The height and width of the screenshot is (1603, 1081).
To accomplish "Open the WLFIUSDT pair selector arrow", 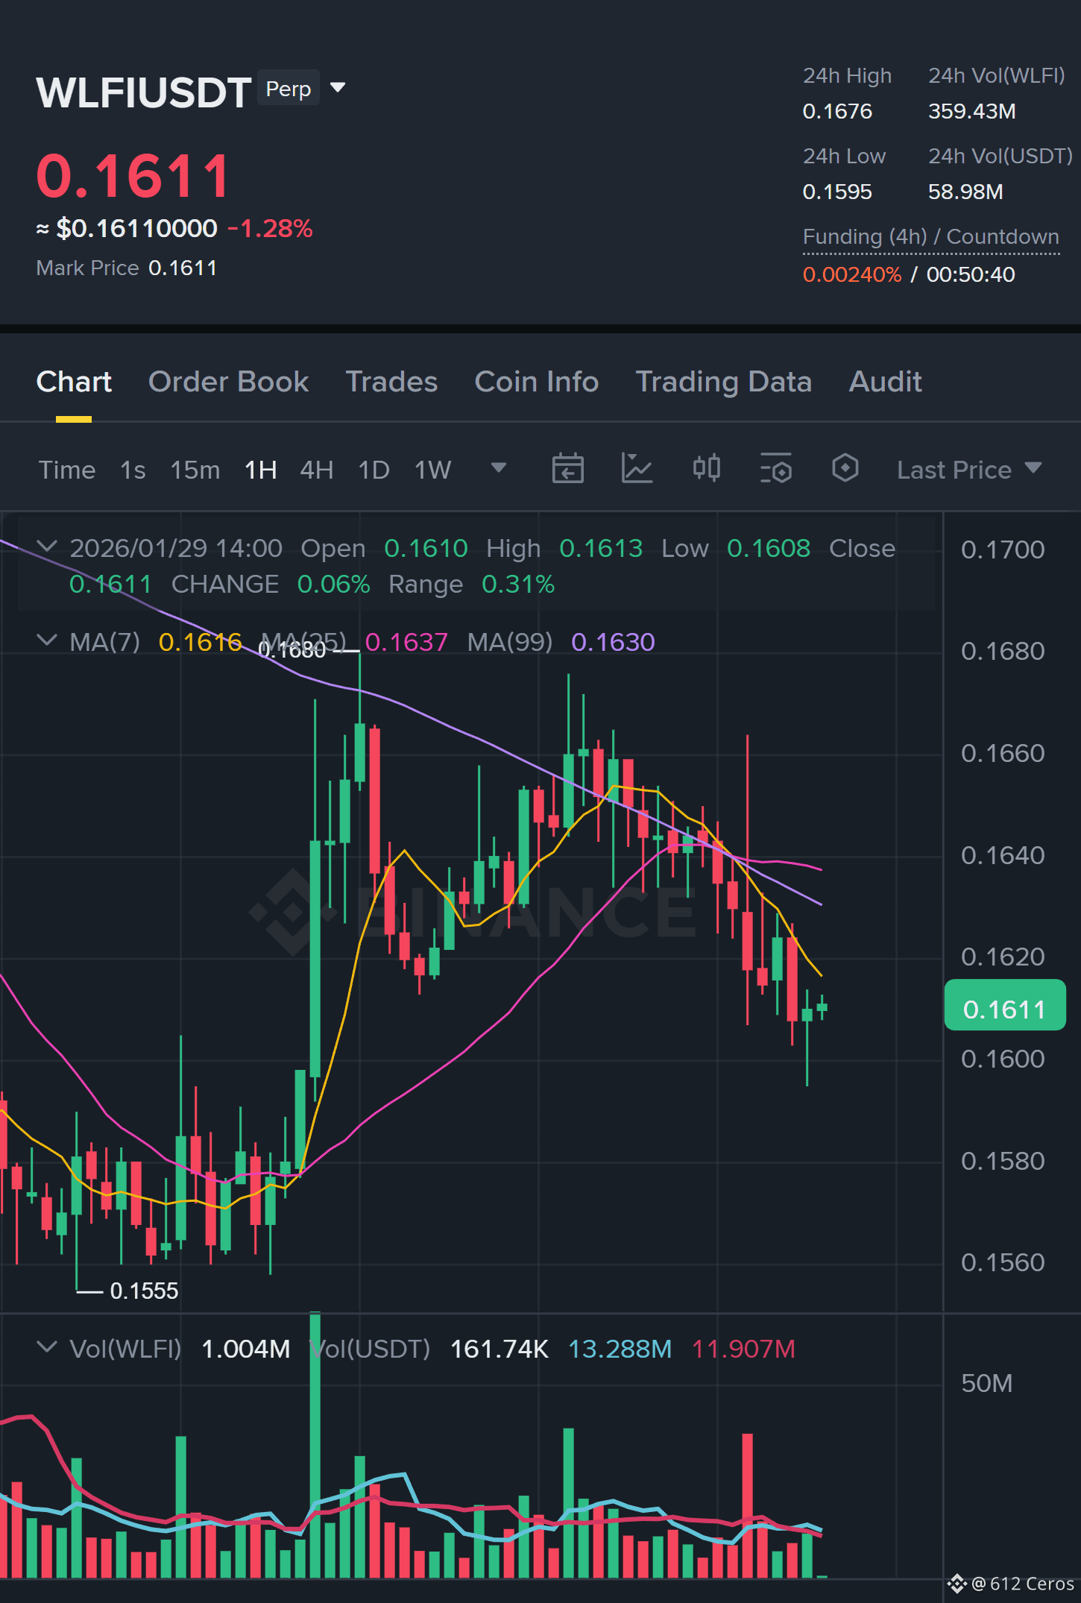I will [338, 88].
